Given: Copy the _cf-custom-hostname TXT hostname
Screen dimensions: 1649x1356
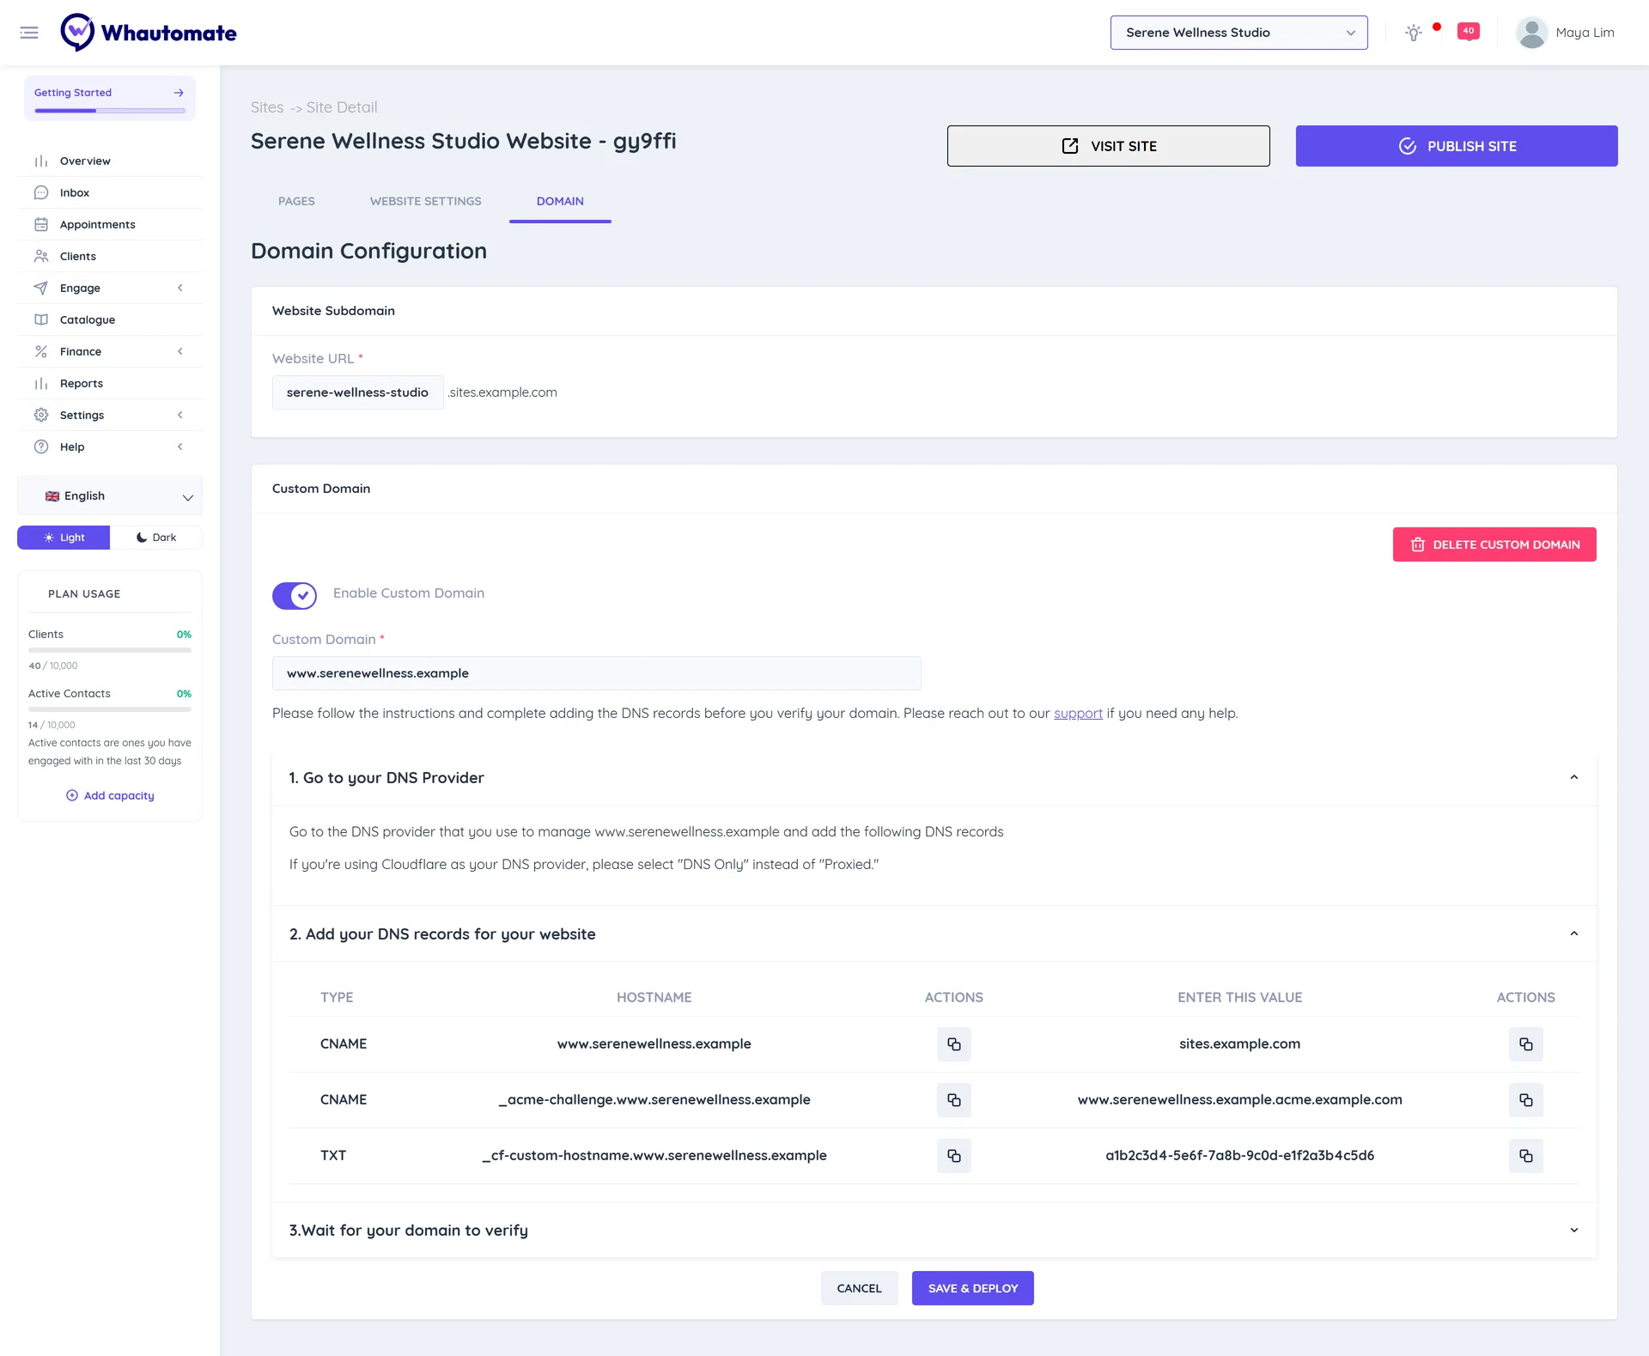Looking at the screenshot, I should (954, 1156).
